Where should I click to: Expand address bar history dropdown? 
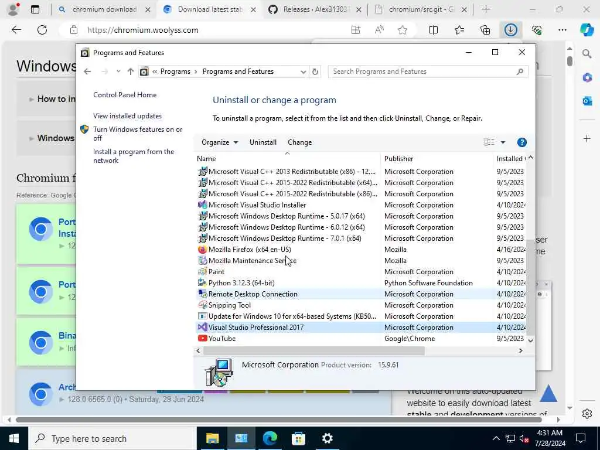[303, 71]
